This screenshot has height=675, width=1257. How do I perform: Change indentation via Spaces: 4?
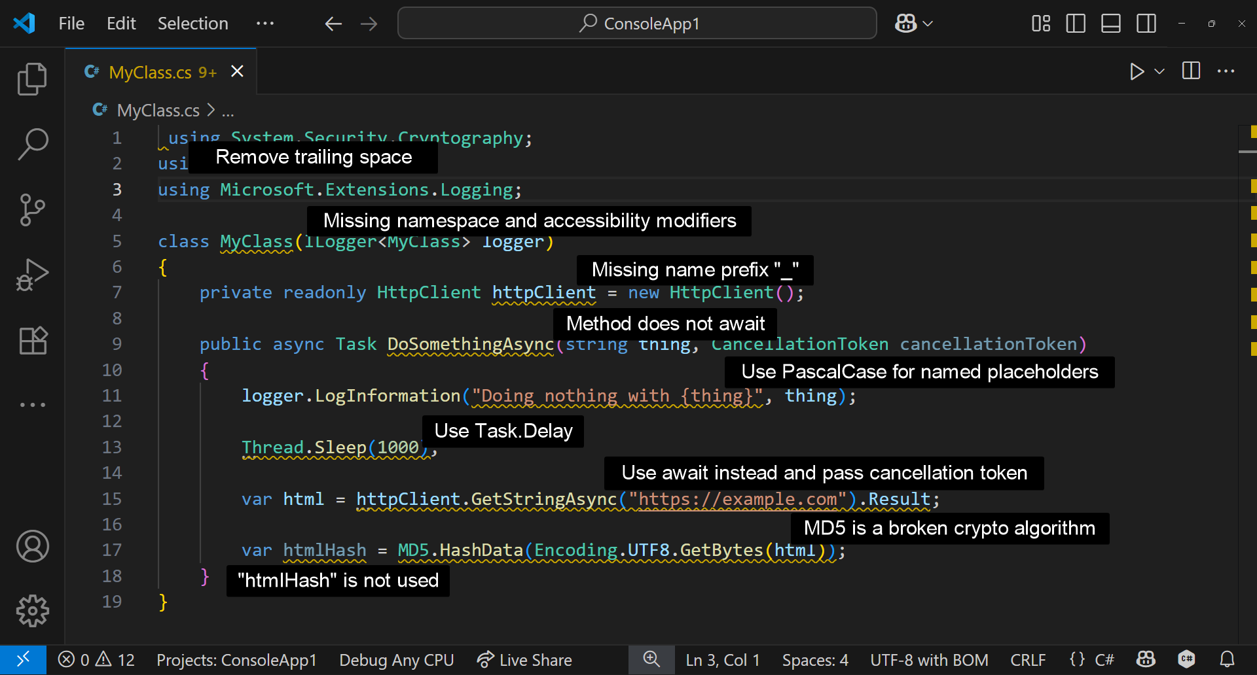point(815,660)
